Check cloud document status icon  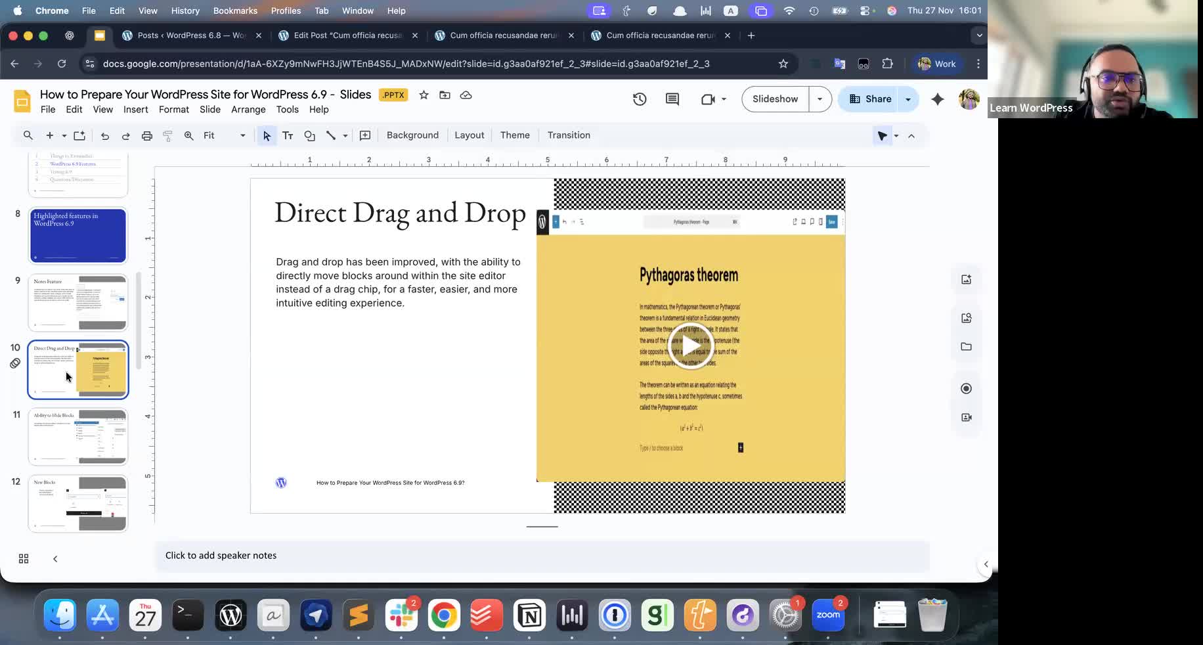coord(466,95)
